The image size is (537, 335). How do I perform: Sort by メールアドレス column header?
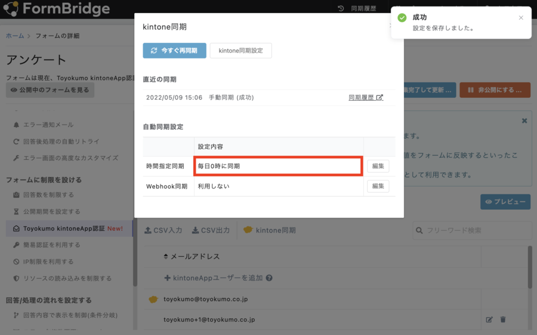click(x=192, y=256)
